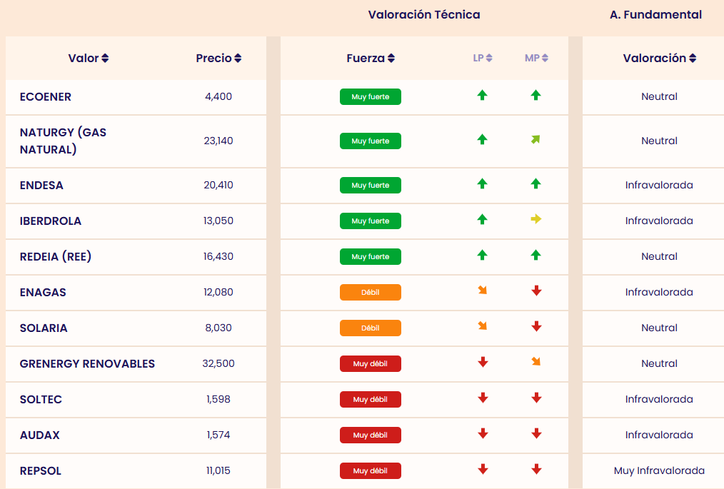Click SOLARIA's orange 'Débil' badge
The height and width of the screenshot is (489, 724).
[371, 328]
